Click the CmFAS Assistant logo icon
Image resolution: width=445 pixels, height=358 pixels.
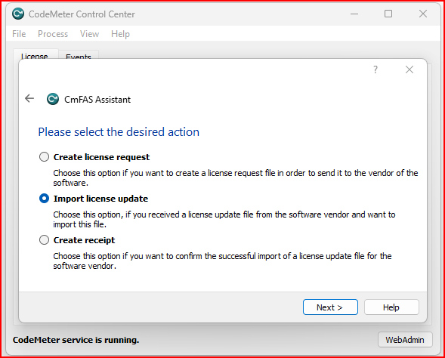(53, 99)
